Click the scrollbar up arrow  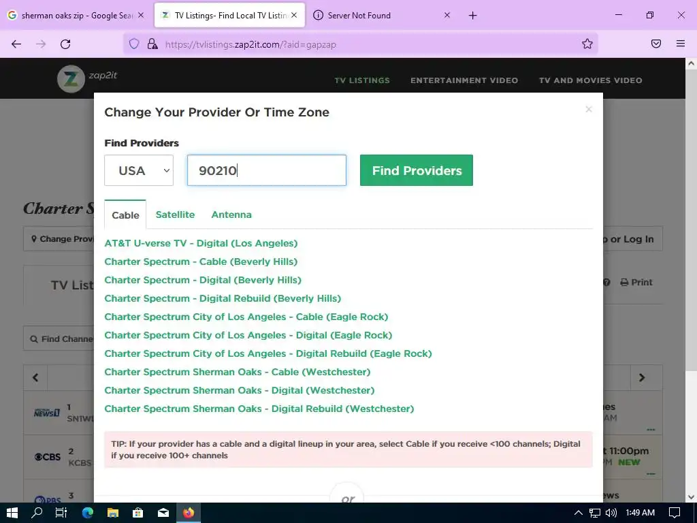(x=692, y=63)
